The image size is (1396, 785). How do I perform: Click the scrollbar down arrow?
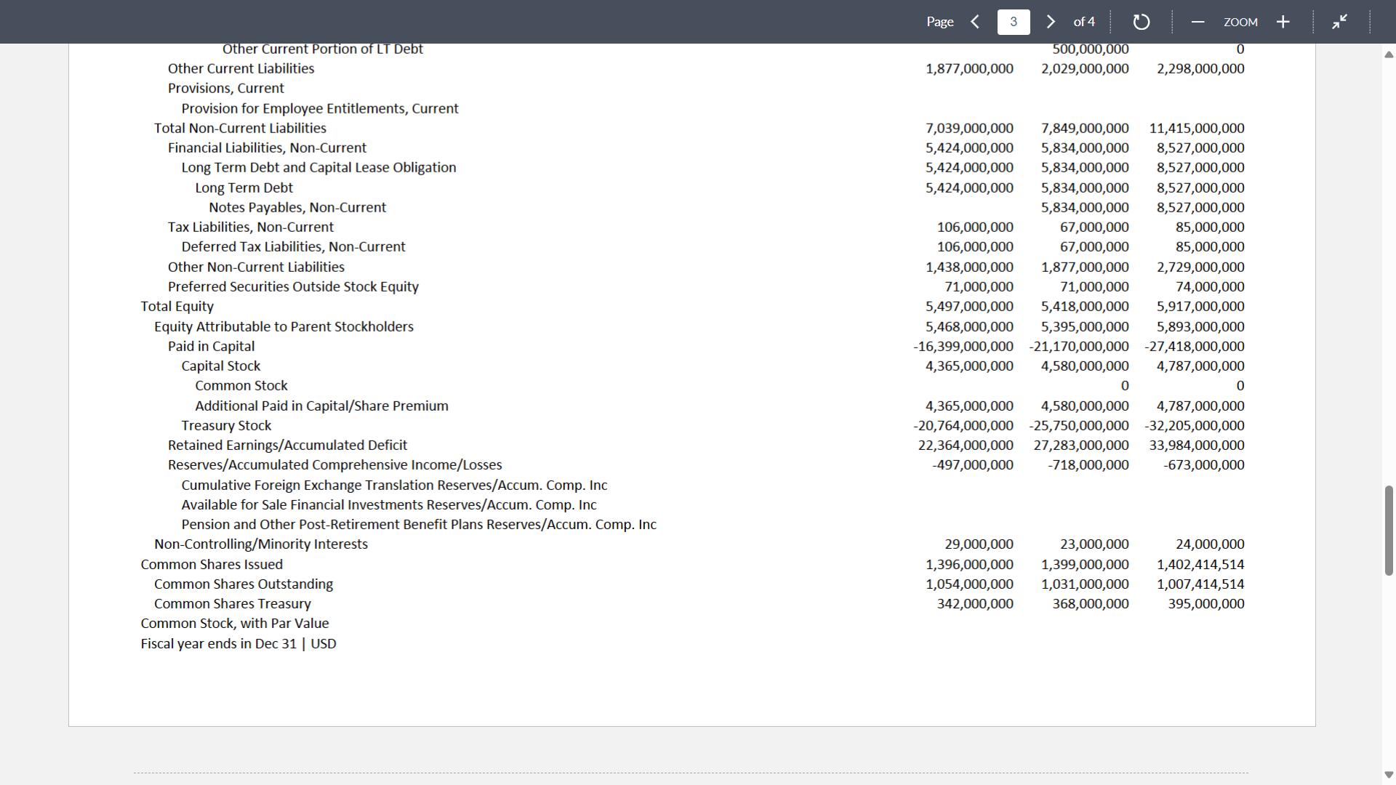tap(1389, 775)
